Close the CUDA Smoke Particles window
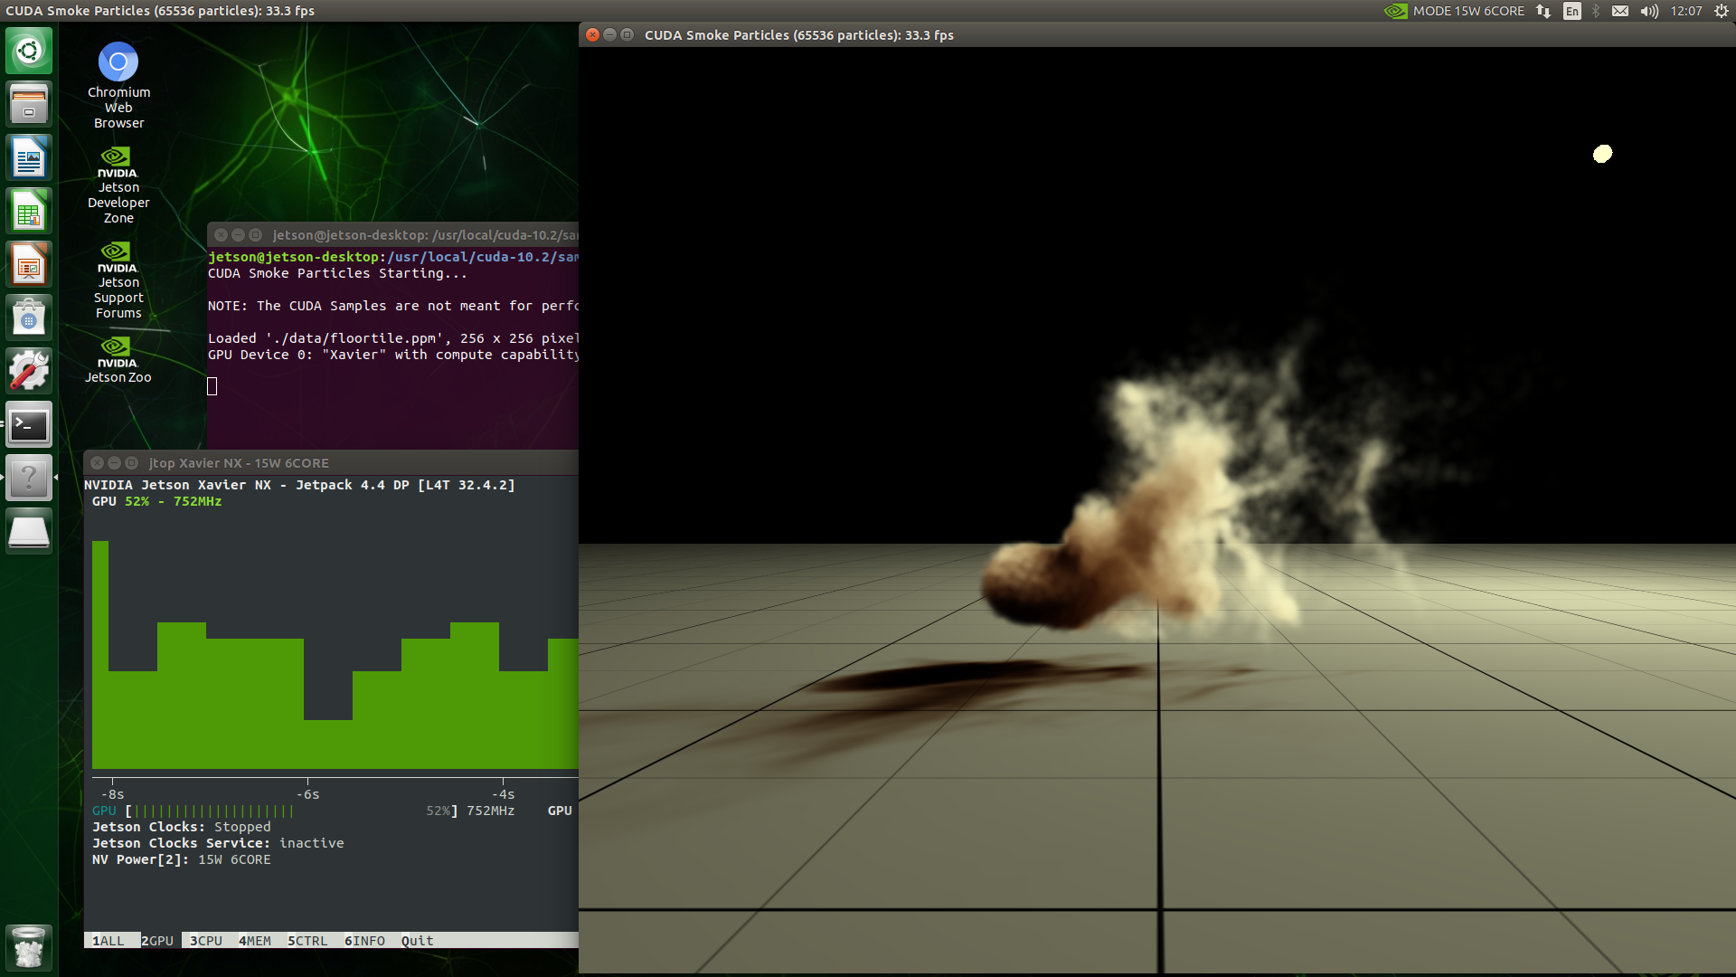Image resolution: width=1736 pixels, height=977 pixels. [592, 34]
